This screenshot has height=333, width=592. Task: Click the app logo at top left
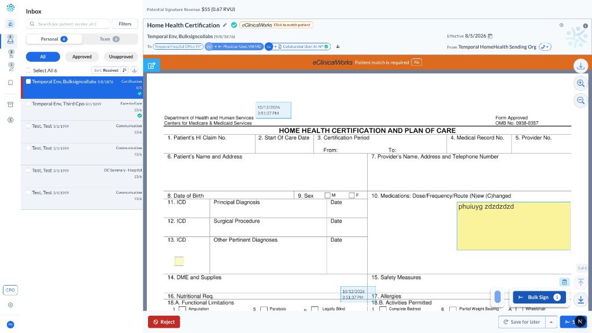[10, 7]
